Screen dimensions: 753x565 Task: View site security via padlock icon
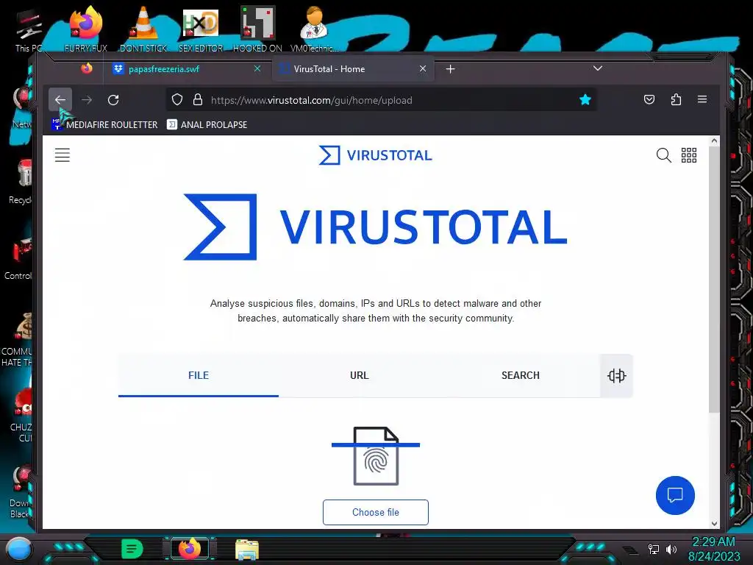tap(197, 100)
